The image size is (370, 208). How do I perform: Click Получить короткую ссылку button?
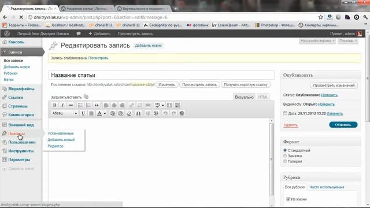[x=245, y=84]
